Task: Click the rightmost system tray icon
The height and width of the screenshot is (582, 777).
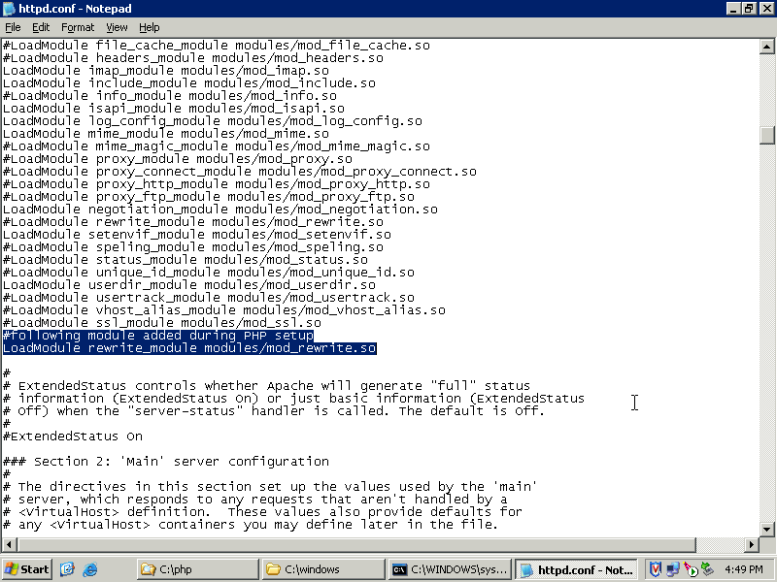Action: [x=708, y=569]
